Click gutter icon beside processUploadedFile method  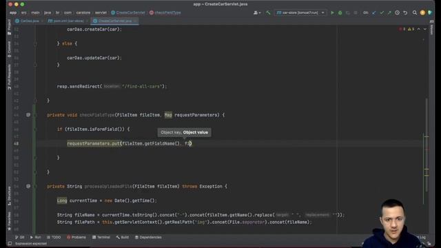pyautogui.click(x=28, y=186)
